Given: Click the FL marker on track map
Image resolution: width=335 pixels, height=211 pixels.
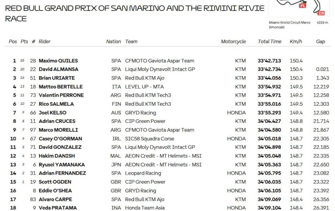Looking at the screenshot, I should pyautogui.click(x=303, y=6).
